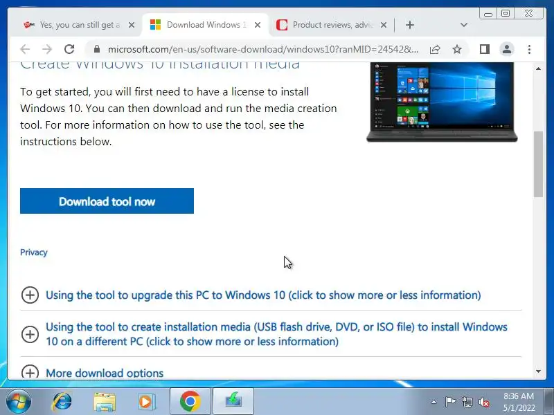Share this page using share icon
Image resolution: width=554 pixels, height=415 pixels.
coord(435,49)
